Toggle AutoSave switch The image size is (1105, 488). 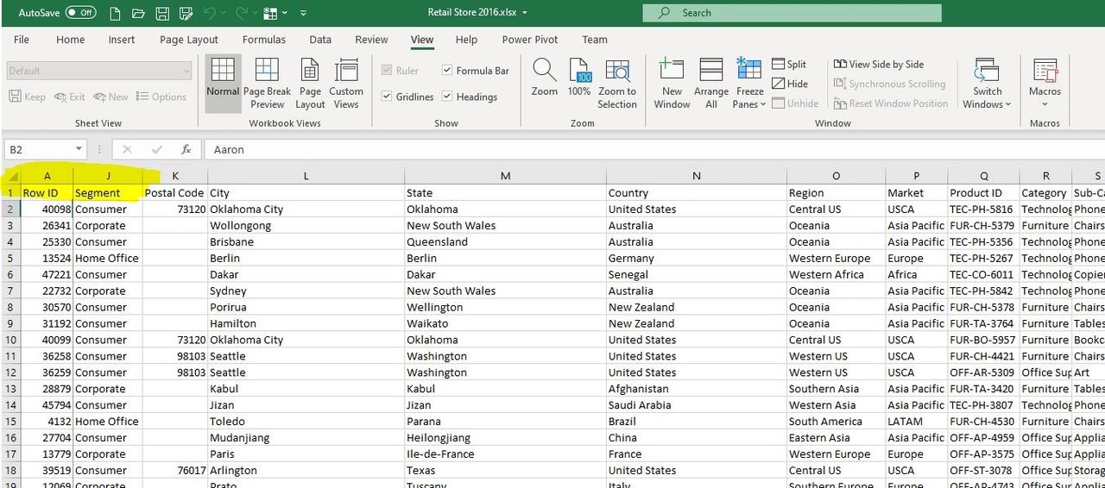click(x=80, y=13)
